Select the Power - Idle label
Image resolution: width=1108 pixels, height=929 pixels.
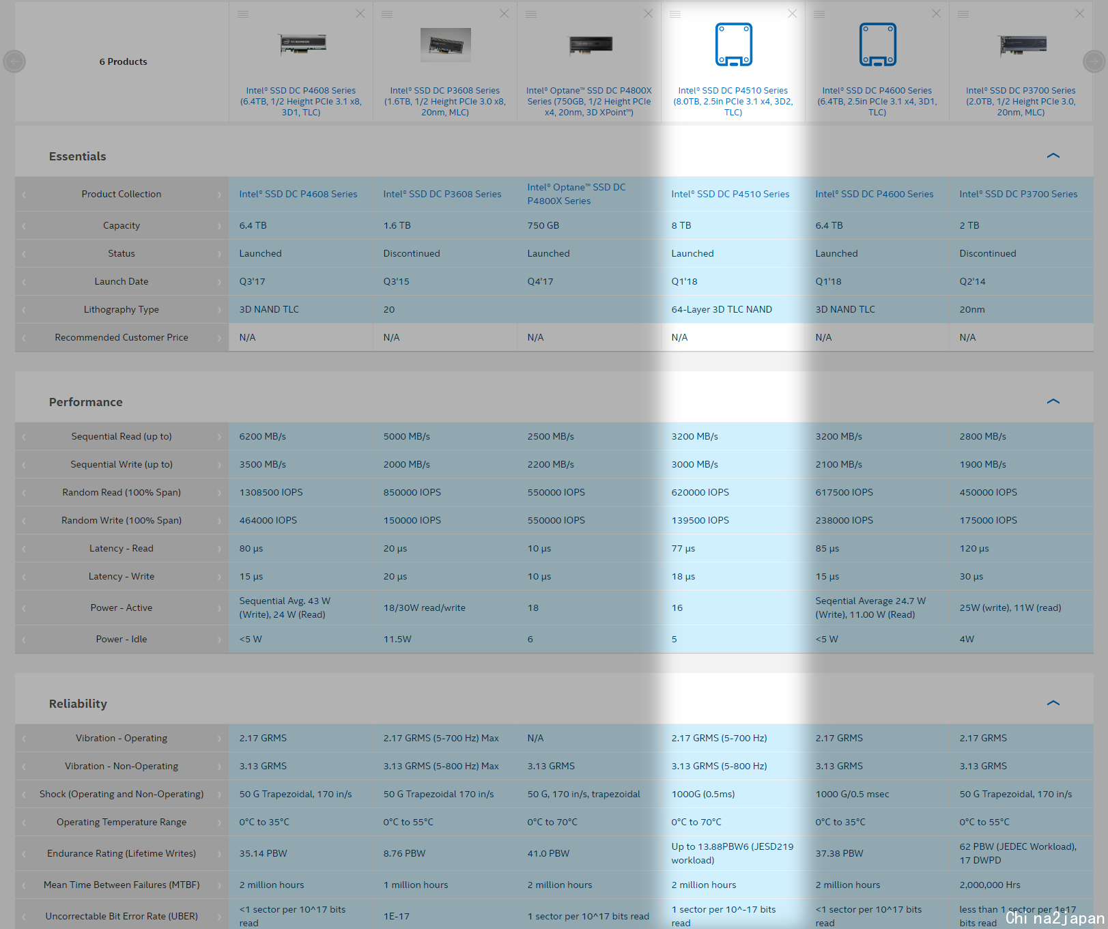pyautogui.click(x=122, y=639)
